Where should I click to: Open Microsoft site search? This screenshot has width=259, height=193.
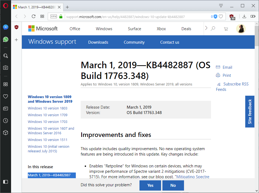coord(213,29)
